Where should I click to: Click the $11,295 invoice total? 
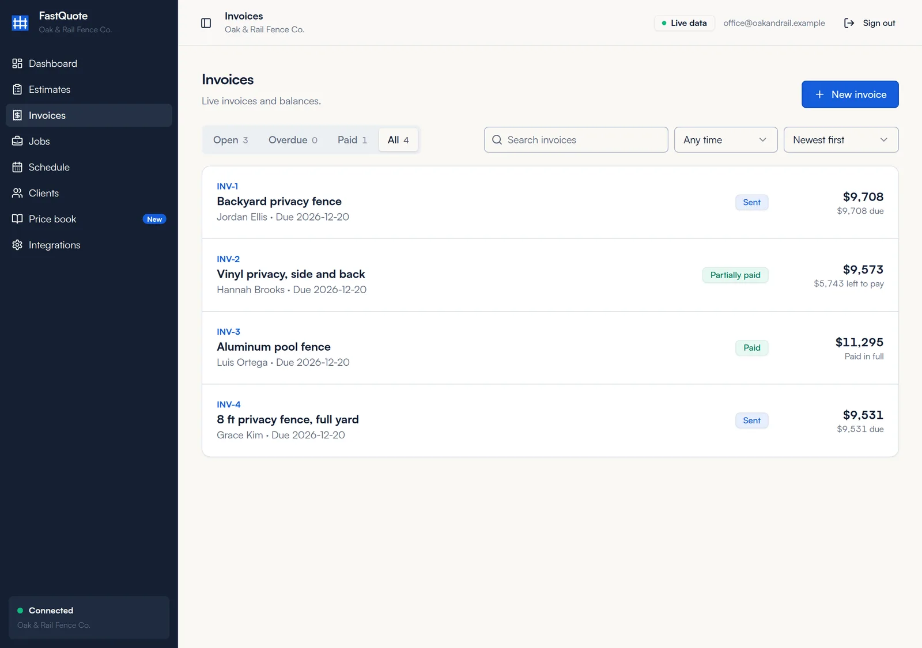[859, 342]
